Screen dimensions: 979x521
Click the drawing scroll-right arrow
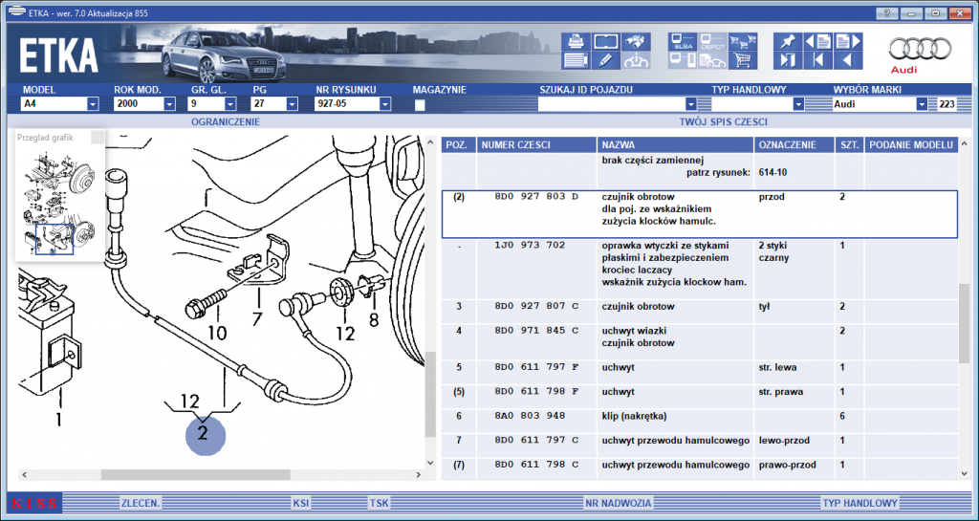click(420, 475)
